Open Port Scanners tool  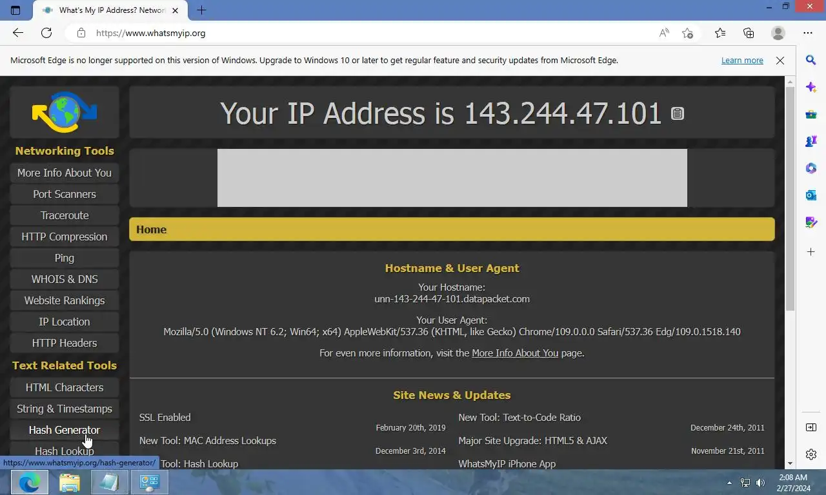(x=65, y=194)
